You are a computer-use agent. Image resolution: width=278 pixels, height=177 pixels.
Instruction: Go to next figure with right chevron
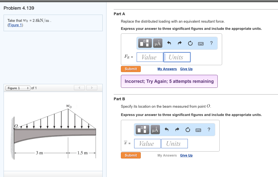(92, 88)
